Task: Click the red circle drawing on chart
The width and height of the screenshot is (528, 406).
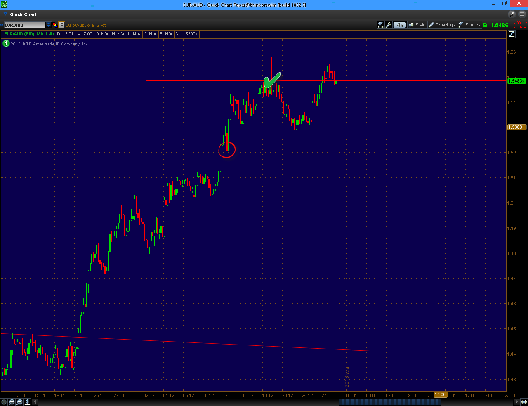Action: click(x=227, y=149)
